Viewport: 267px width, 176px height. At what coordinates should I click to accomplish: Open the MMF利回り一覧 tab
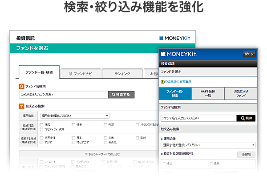(x=208, y=93)
